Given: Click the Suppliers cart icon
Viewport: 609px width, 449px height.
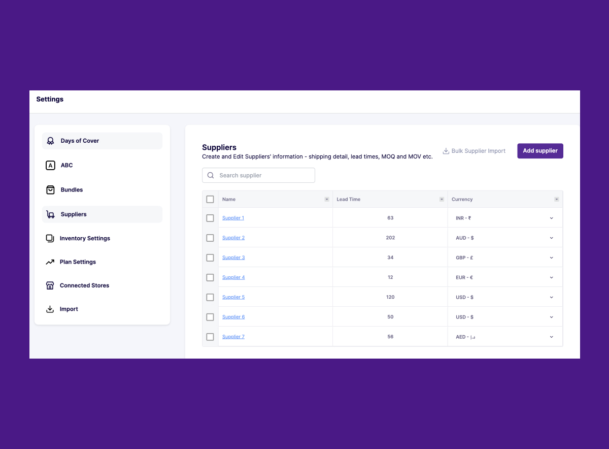Looking at the screenshot, I should (x=50, y=214).
